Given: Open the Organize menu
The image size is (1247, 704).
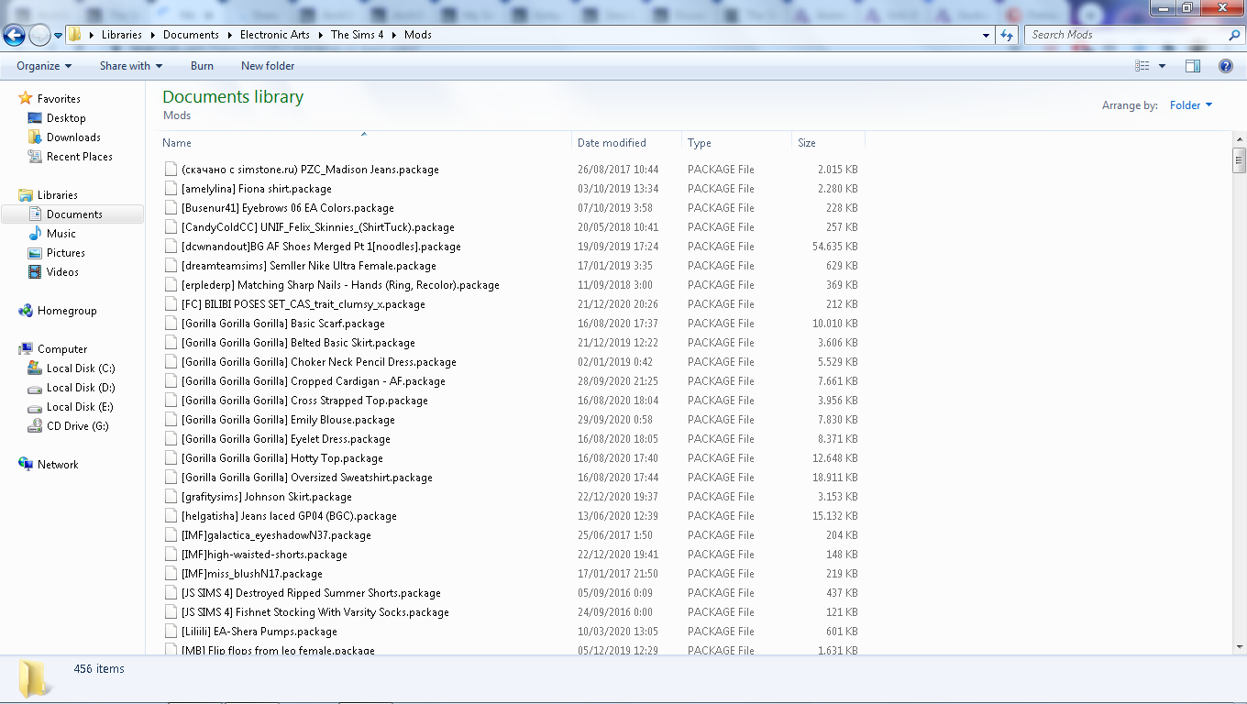Looking at the screenshot, I should 44,66.
